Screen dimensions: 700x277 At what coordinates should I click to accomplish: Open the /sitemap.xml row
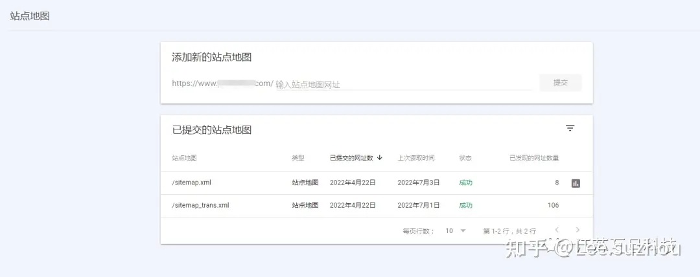click(377, 183)
